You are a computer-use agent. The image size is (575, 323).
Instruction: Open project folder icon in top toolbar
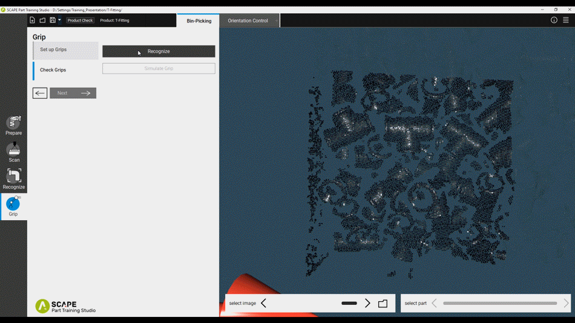(42, 20)
